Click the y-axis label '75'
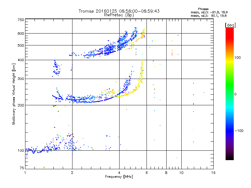Image resolution: width=251 pixels, height=188 pixels. pyautogui.click(x=22, y=168)
